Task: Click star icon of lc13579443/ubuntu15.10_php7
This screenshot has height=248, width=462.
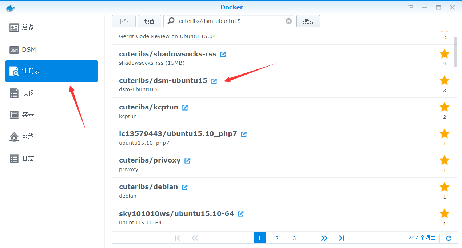Action: [445, 133]
